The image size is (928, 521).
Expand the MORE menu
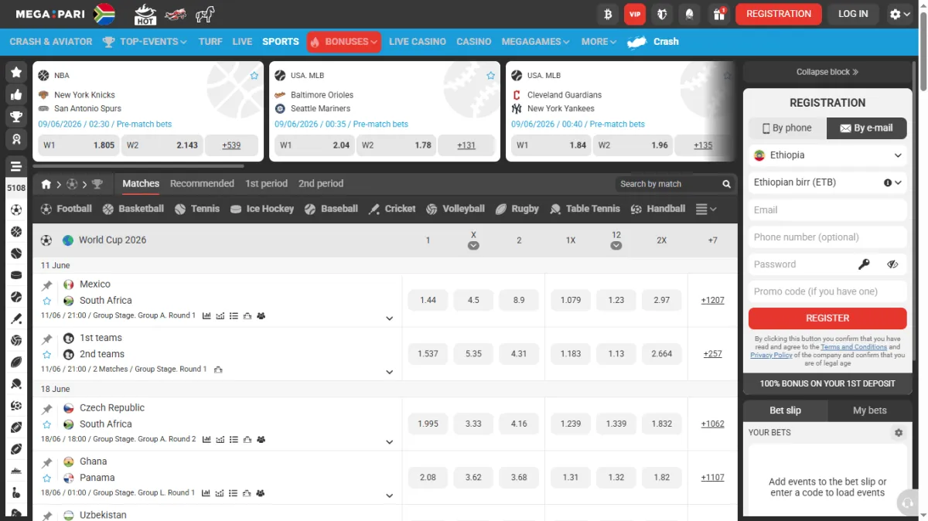click(599, 42)
